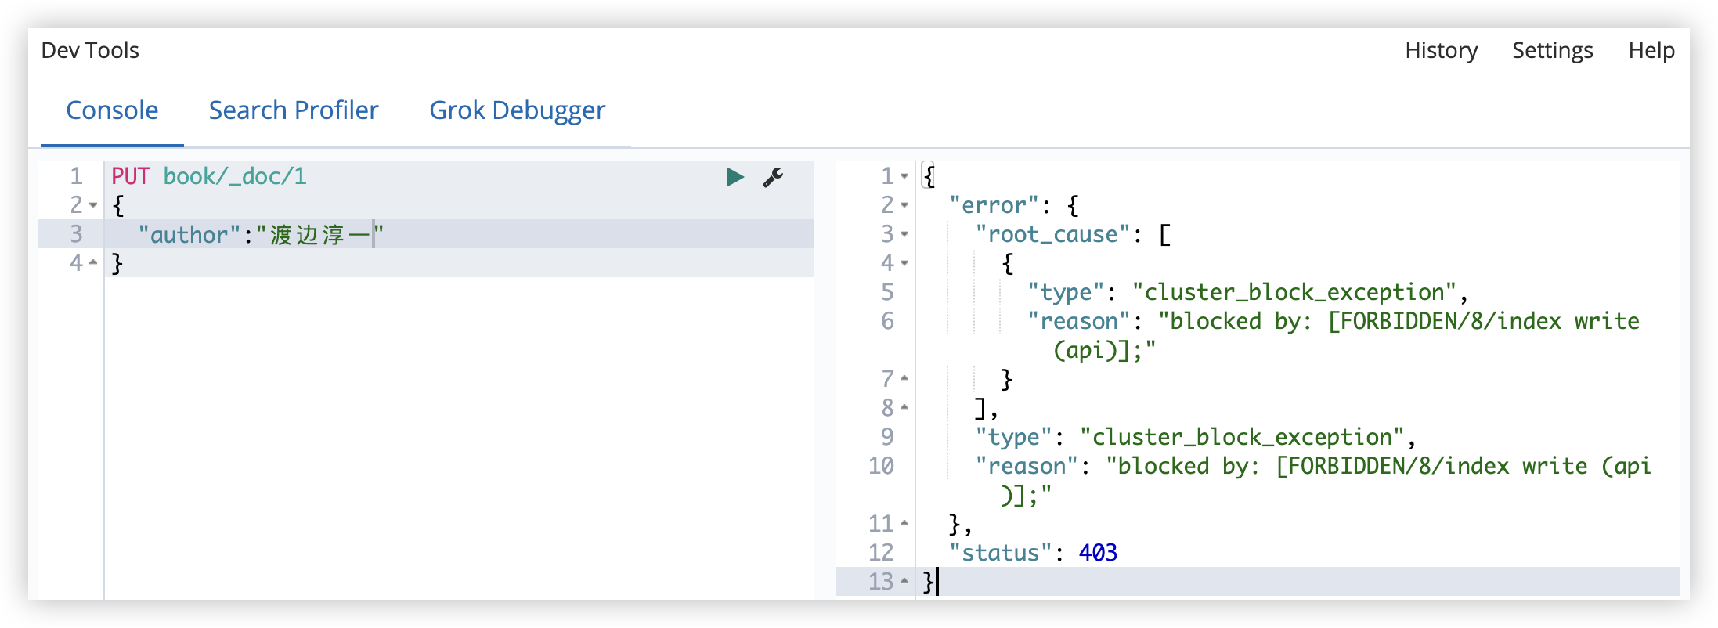1718x628 pixels.
Task: Click fold marker at response line 8
Action: pyautogui.click(x=904, y=407)
